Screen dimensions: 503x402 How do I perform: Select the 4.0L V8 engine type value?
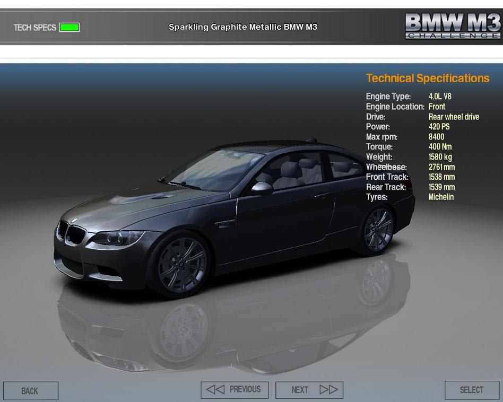(x=440, y=97)
